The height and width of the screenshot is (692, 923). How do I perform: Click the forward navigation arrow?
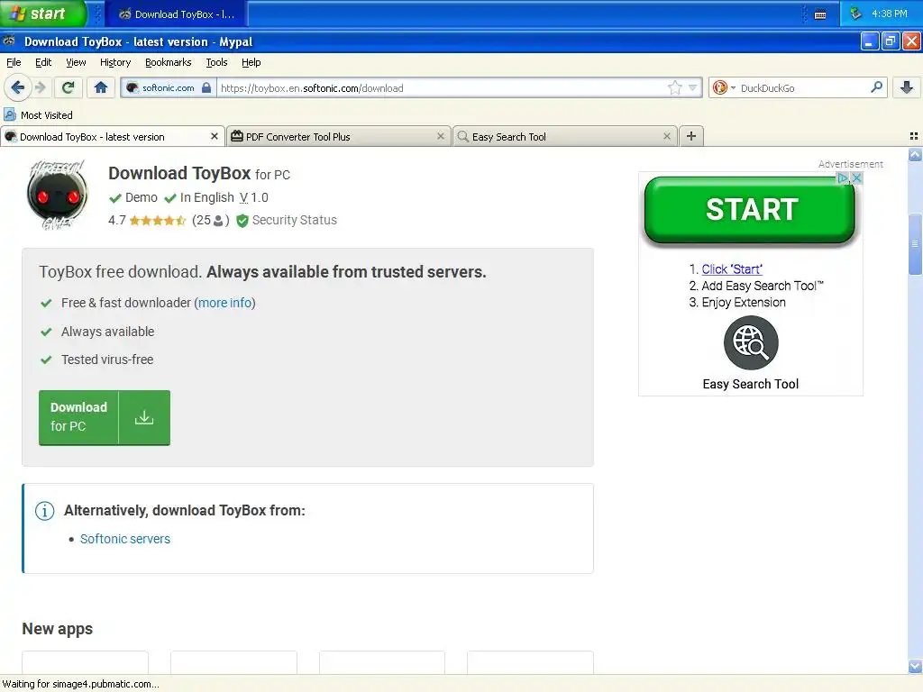click(40, 87)
